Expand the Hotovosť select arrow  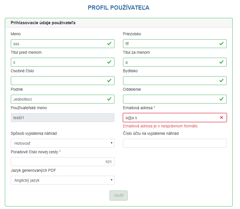pos(112,143)
